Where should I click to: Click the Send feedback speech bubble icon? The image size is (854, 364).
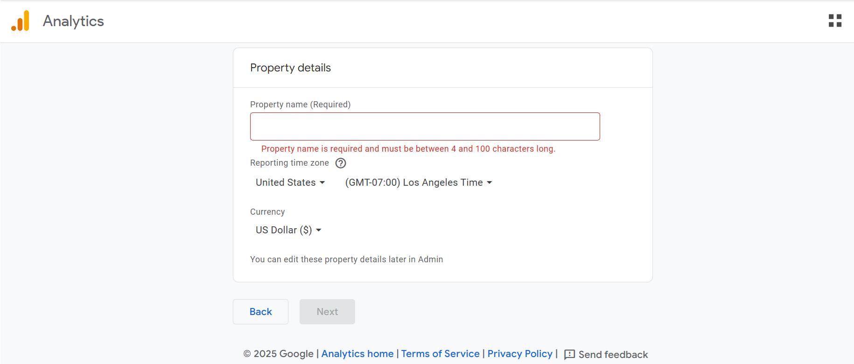pos(569,355)
